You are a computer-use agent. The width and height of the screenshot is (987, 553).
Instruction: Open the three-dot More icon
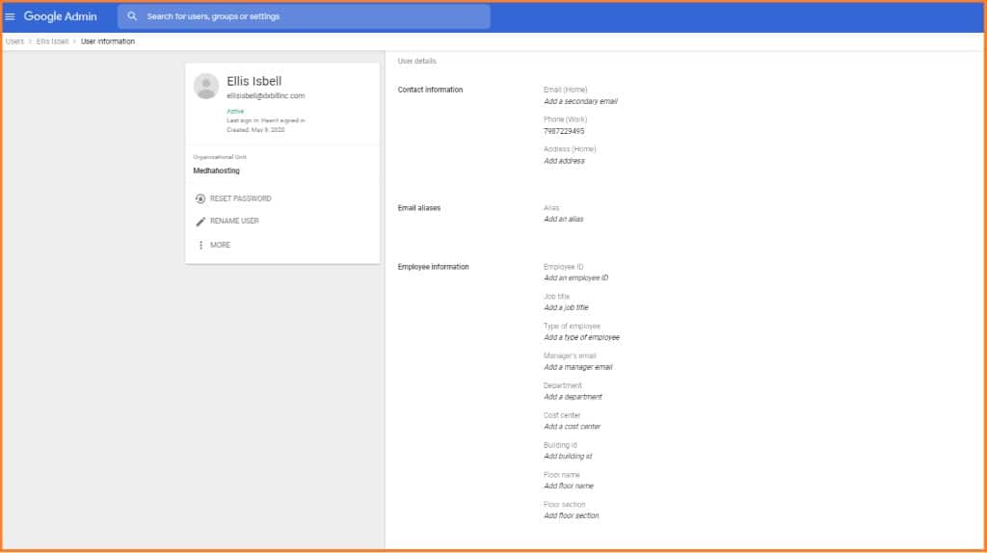pyautogui.click(x=200, y=246)
